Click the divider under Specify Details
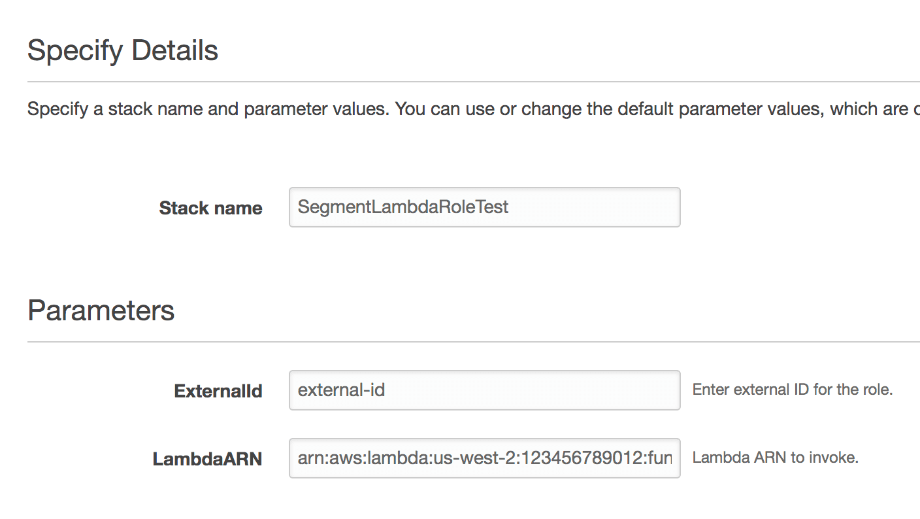Screen dimensions: 920x519 (457, 81)
